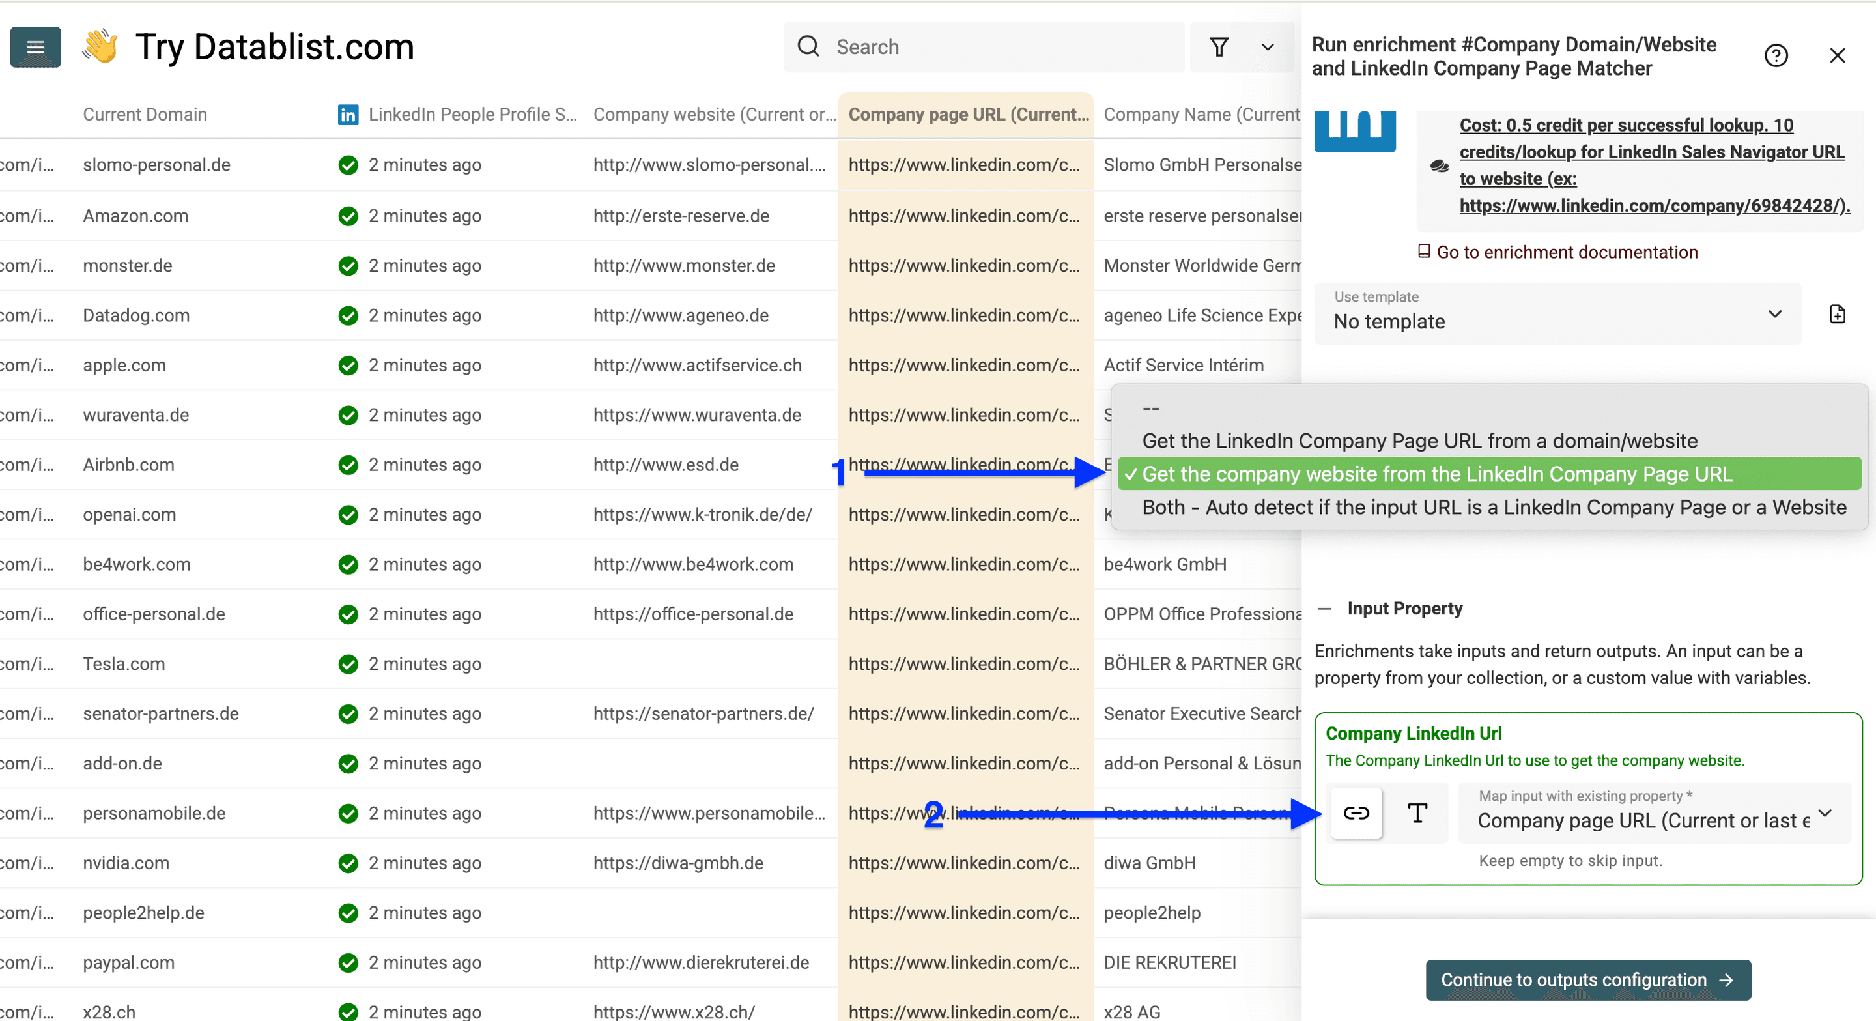The height and width of the screenshot is (1021, 1876).
Task: Choose Get LinkedIn Company Page URL from domain
Action: click(1488, 440)
